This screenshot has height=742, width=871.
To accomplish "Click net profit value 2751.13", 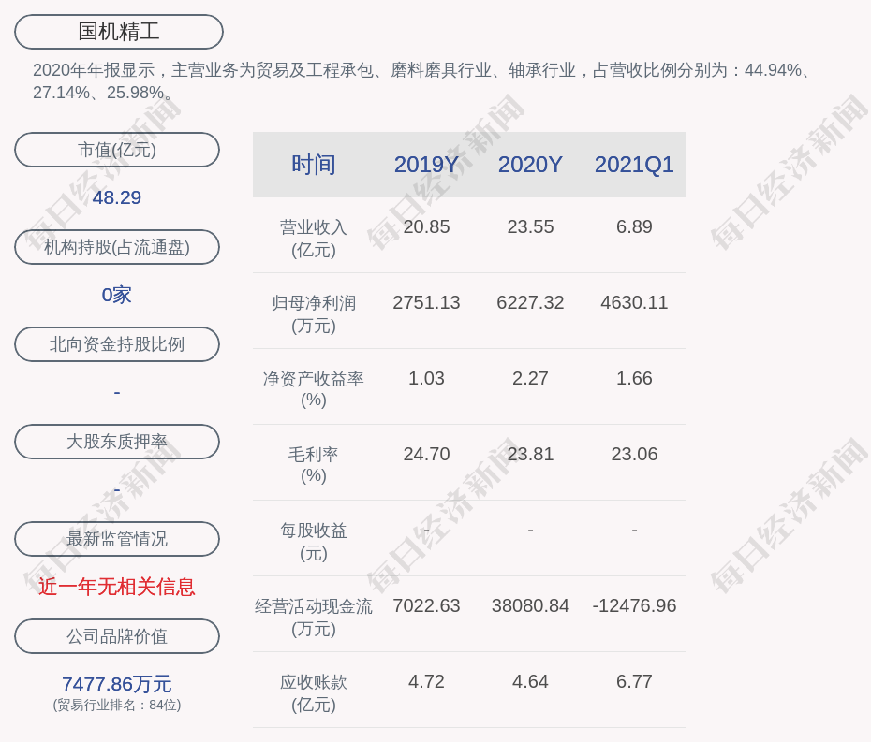I will click(426, 302).
